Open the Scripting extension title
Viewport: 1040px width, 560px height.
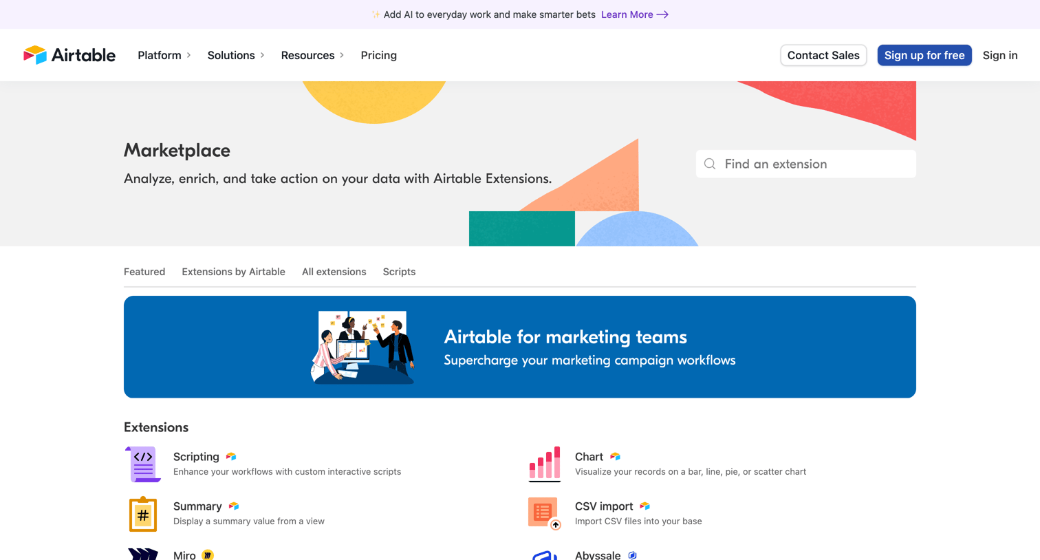tap(196, 457)
